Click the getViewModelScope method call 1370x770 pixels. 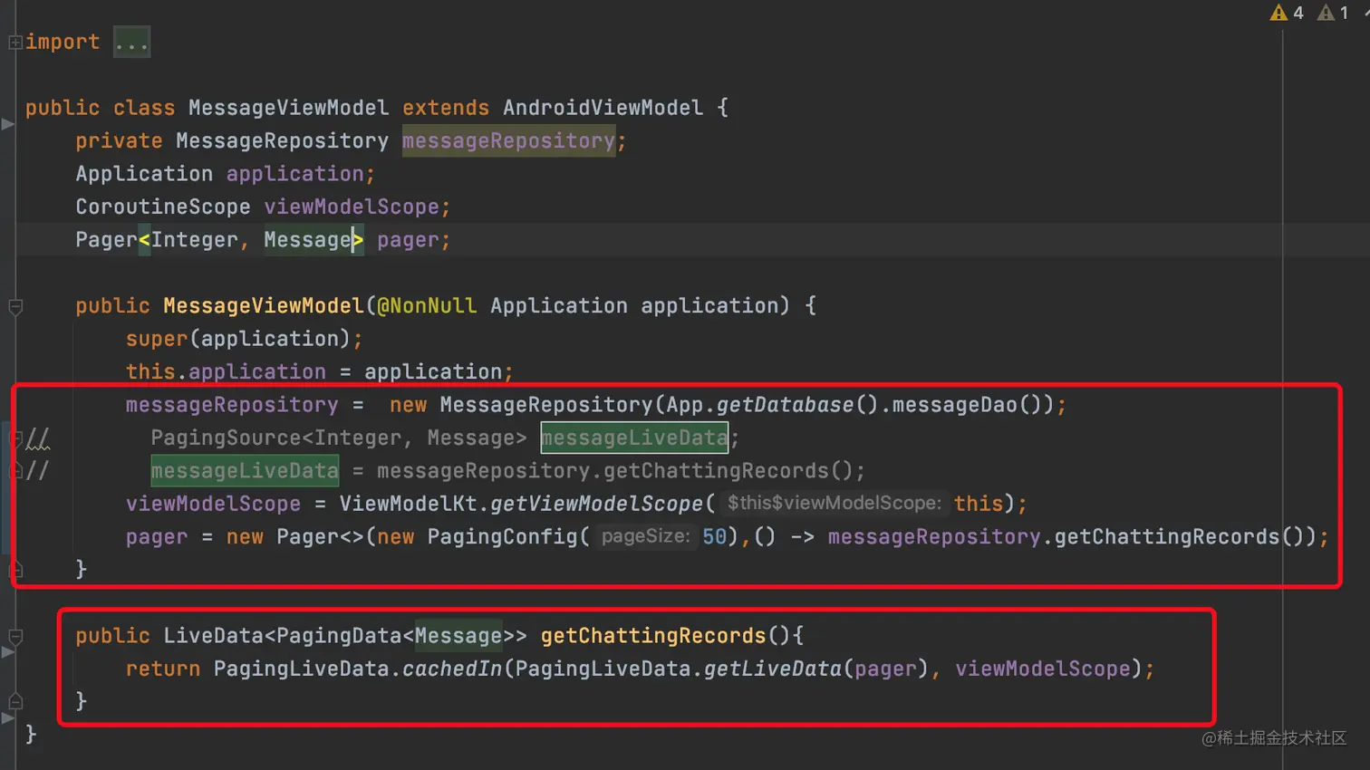tap(596, 504)
